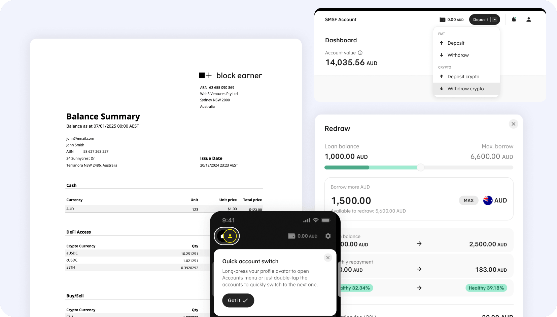Close the Quick account switch tooltip
The width and height of the screenshot is (557, 317).
coord(328,258)
